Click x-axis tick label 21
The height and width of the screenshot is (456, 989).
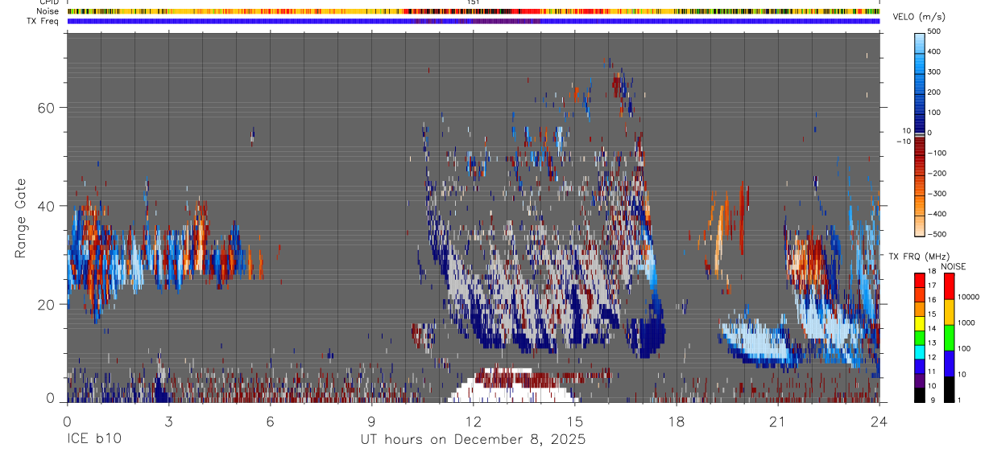[x=778, y=421]
